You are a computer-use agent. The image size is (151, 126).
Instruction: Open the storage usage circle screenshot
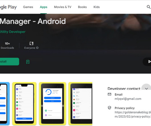tap(52, 104)
